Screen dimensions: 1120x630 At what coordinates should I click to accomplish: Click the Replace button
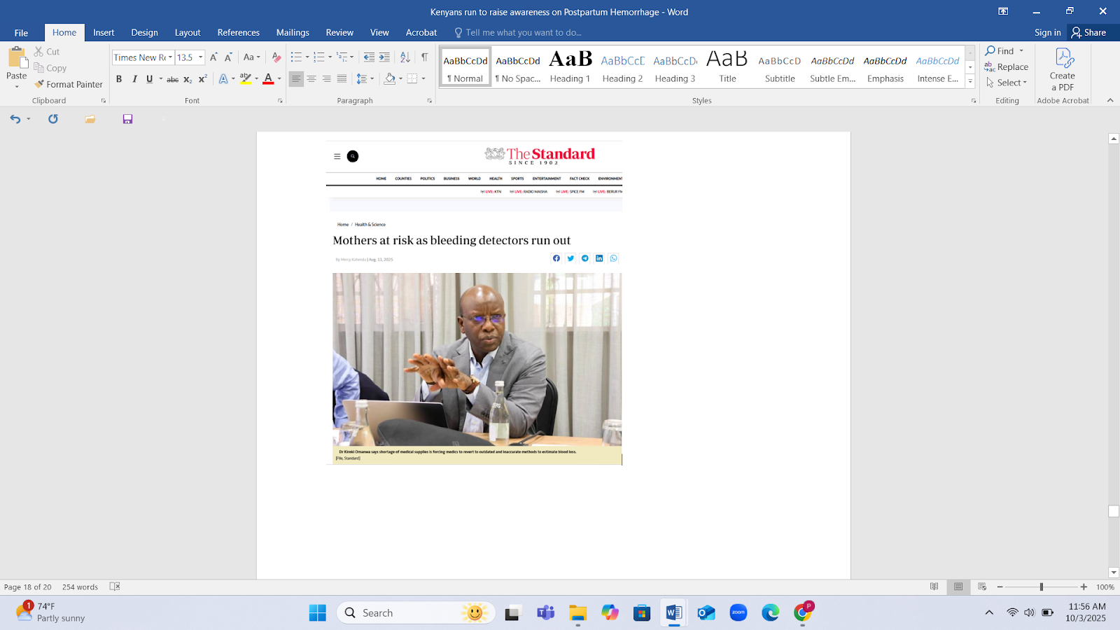click(x=1007, y=67)
